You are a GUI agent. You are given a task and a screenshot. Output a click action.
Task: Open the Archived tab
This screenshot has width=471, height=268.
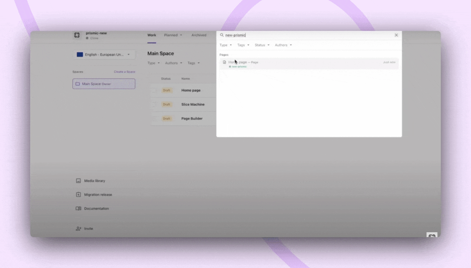point(199,35)
